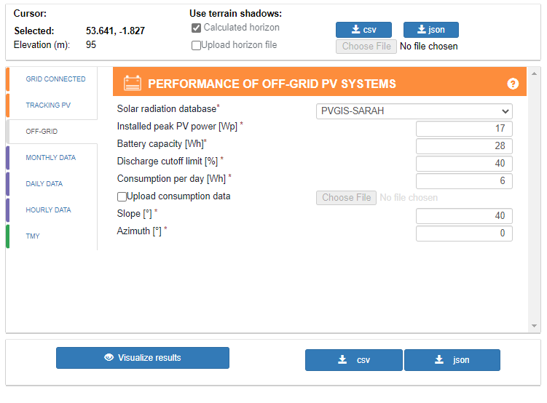Check the Upload consumption data option
This screenshot has height=403, width=547.
click(x=122, y=196)
